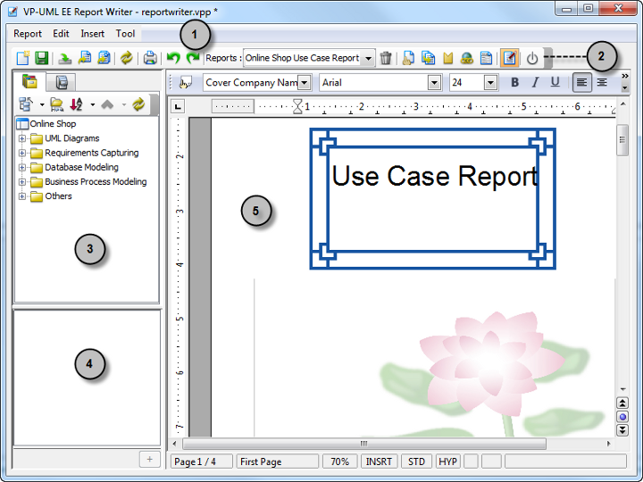
Task: Click the Use Case Report title text
Action: coord(434,176)
